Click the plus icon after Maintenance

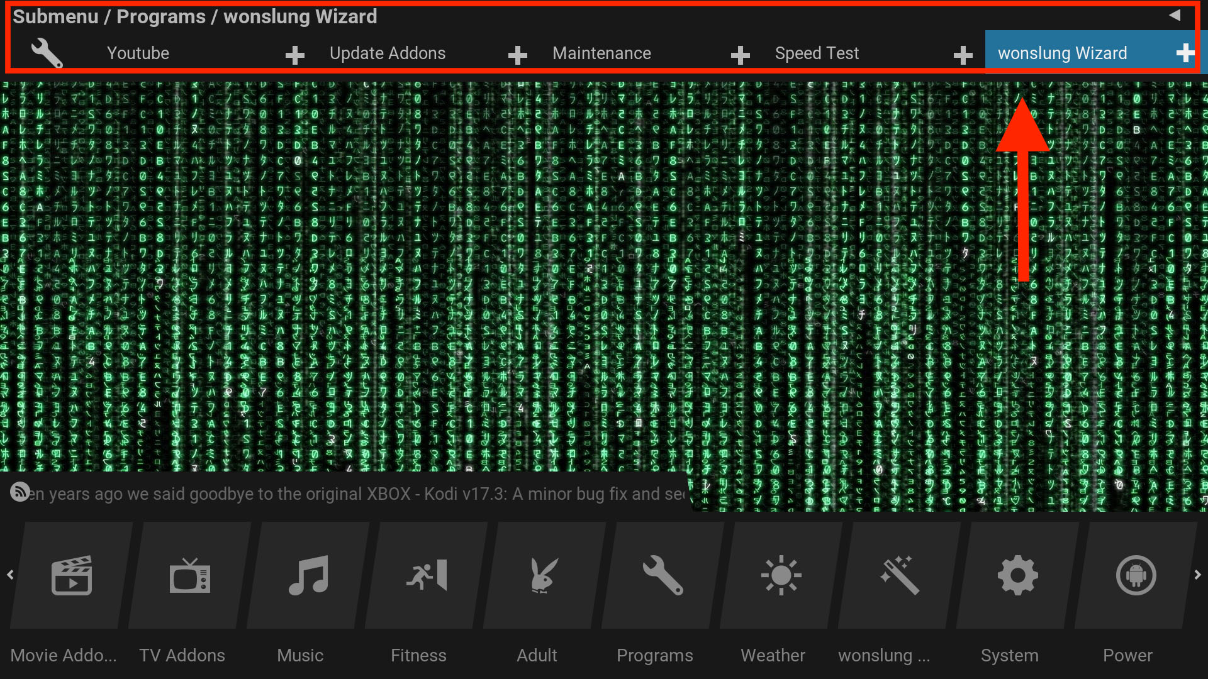pyautogui.click(x=740, y=55)
